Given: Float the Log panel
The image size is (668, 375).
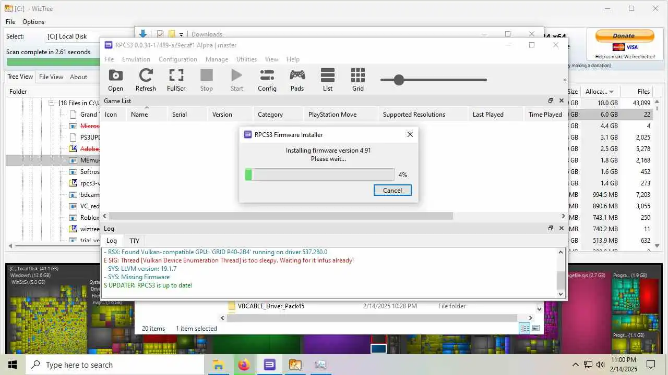Looking at the screenshot, I should pyautogui.click(x=550, y=228).
